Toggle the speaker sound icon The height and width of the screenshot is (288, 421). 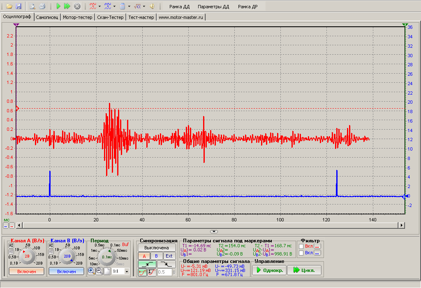[152, 6]
